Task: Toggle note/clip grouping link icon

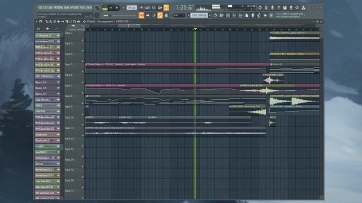Action: pos(160,15)
